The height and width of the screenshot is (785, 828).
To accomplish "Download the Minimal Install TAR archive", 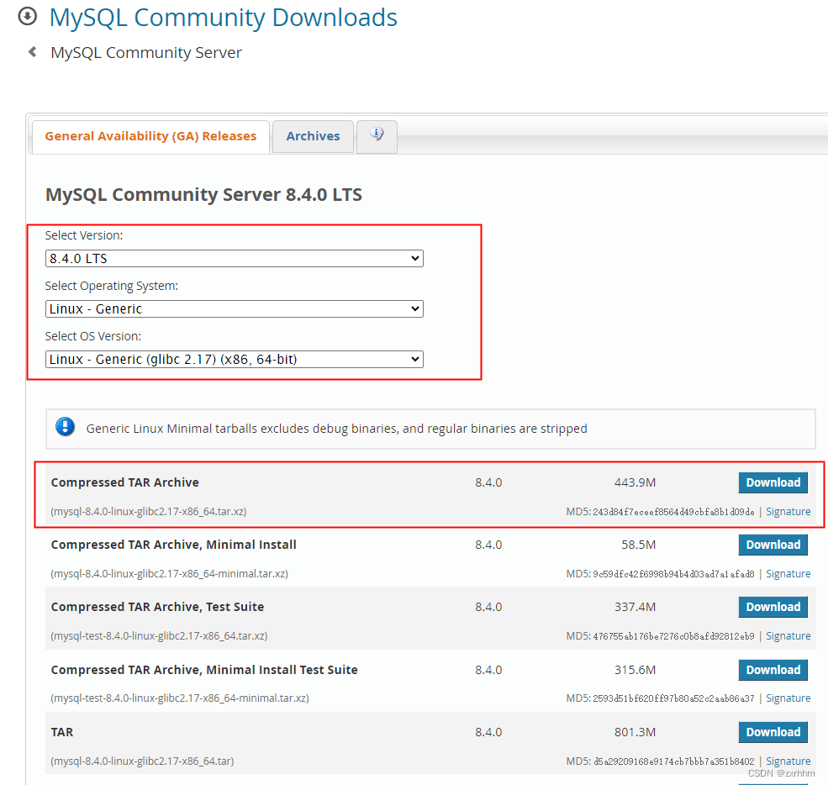I will coord(773,545).
